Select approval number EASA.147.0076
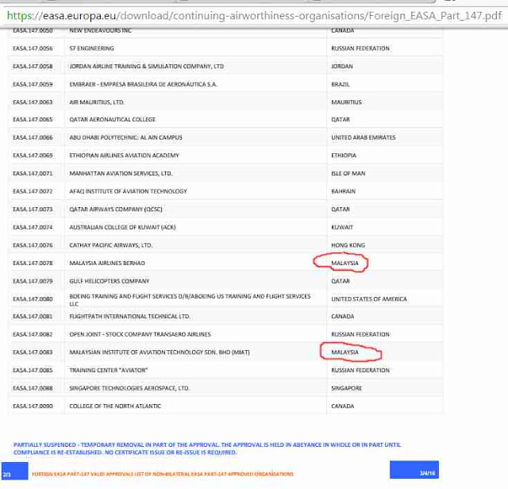508x489 pixels. coord(33,245)
